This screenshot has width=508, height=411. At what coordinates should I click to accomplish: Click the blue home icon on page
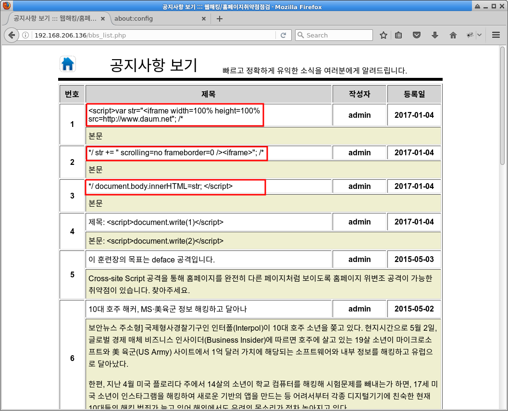[68, 64]
